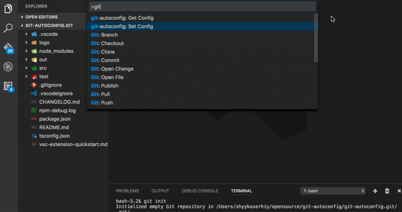This screenshot has height=212, width=402.
Task: Choose the 'Git: Clone' command
Action: coord(201,52)
